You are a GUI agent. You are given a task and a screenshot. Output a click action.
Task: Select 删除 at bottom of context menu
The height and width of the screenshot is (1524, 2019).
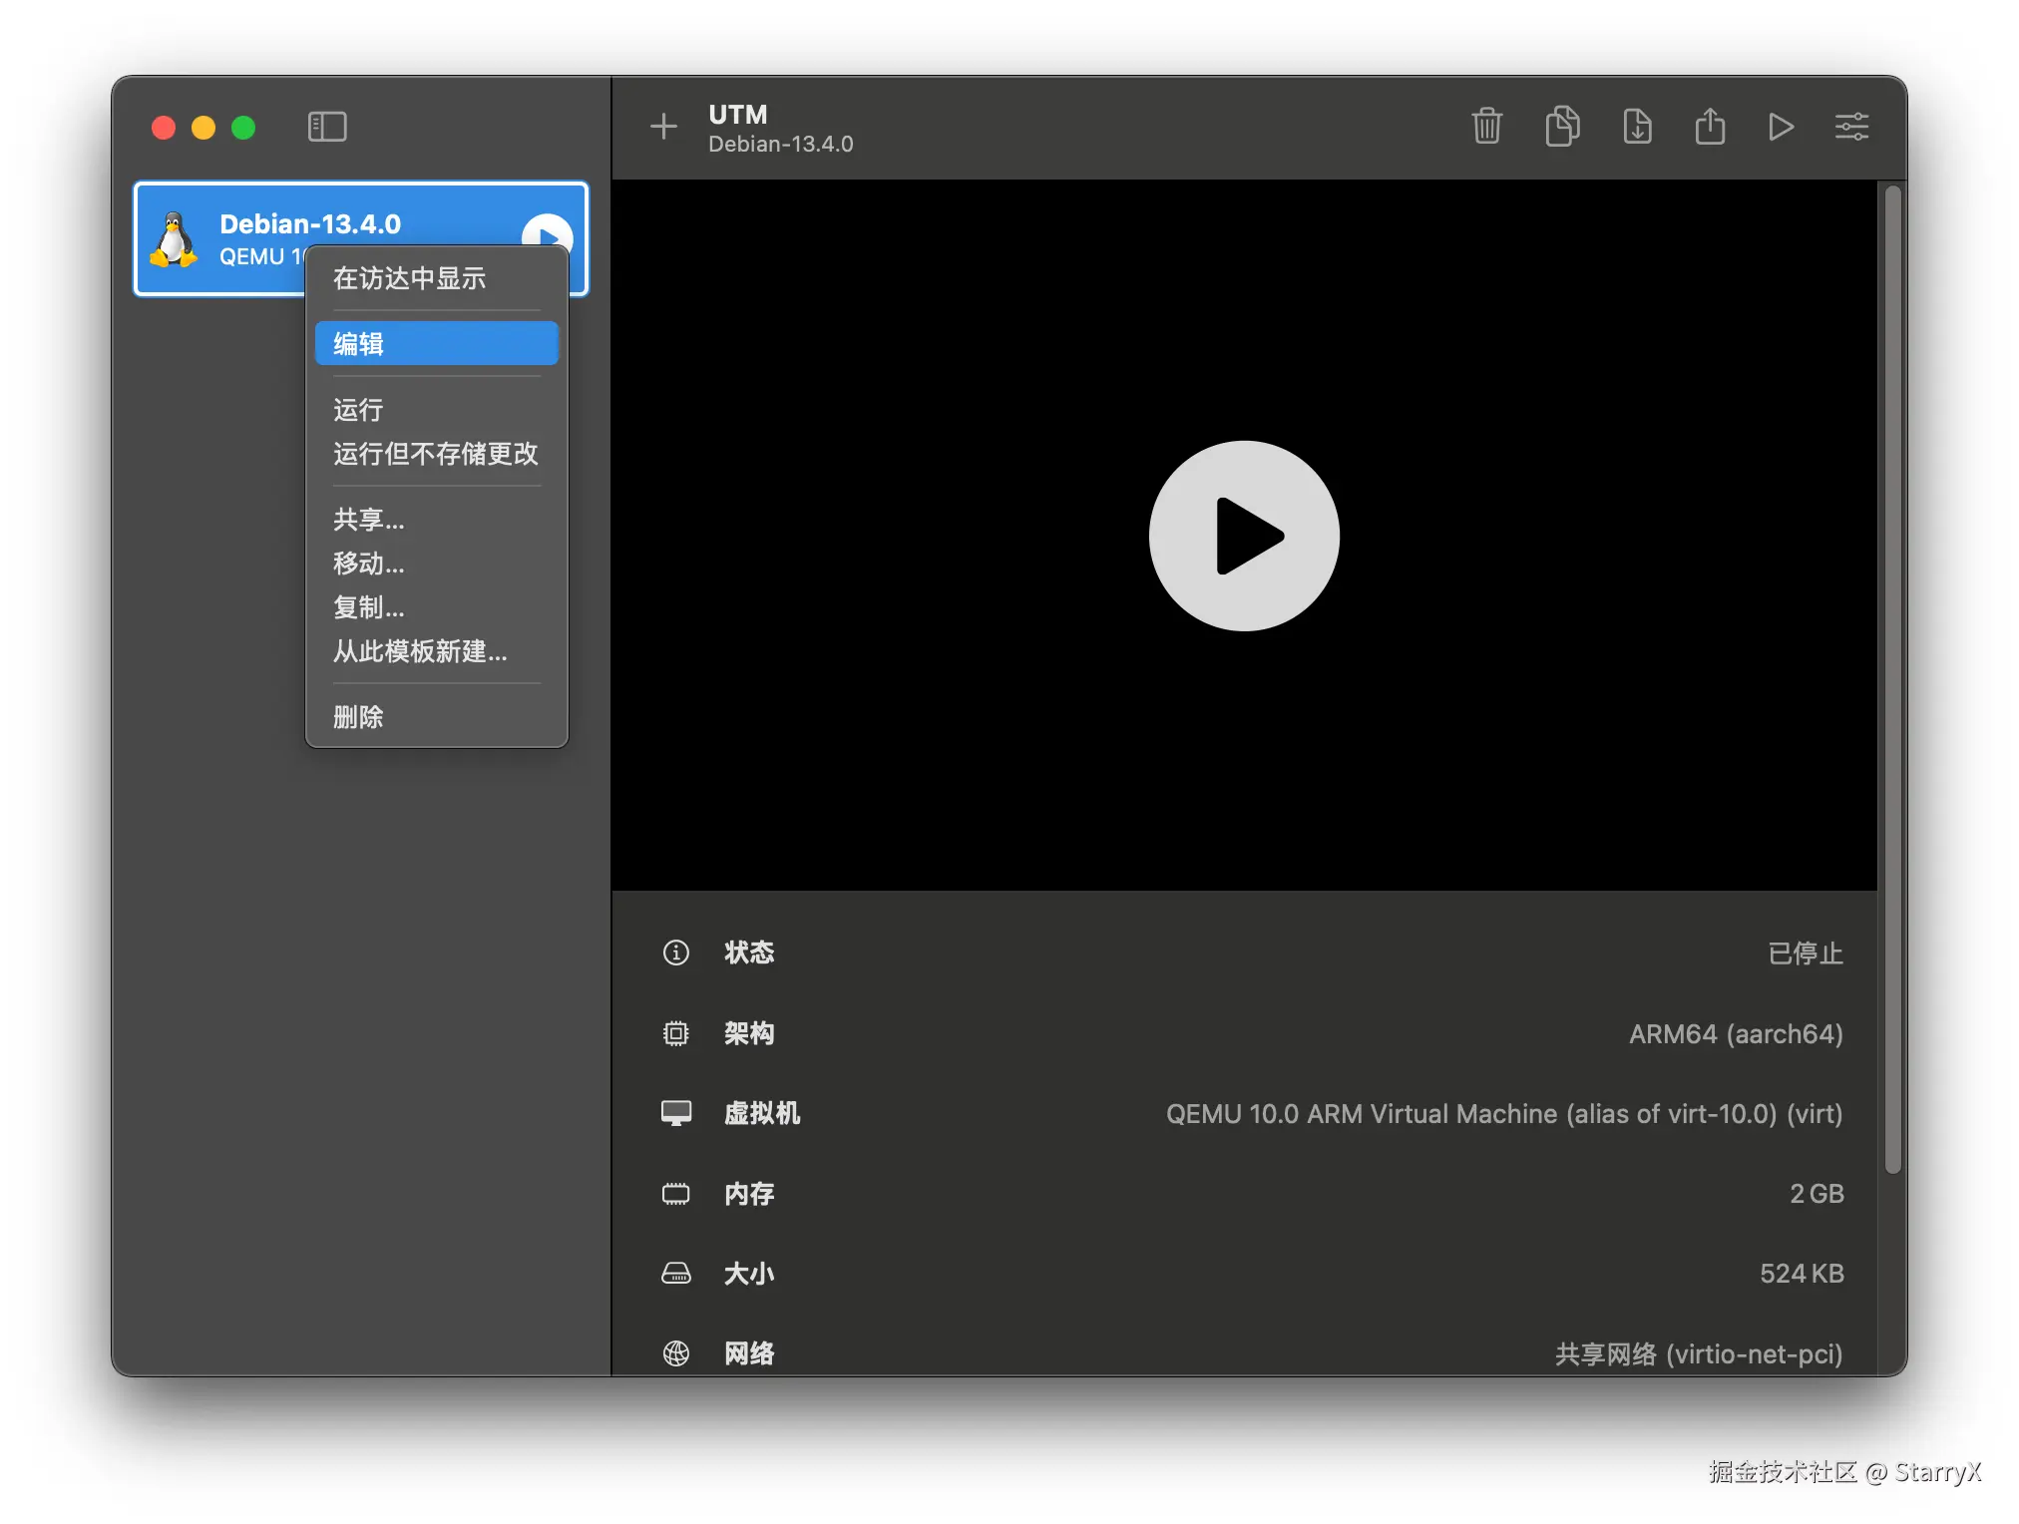coord(358,717)
